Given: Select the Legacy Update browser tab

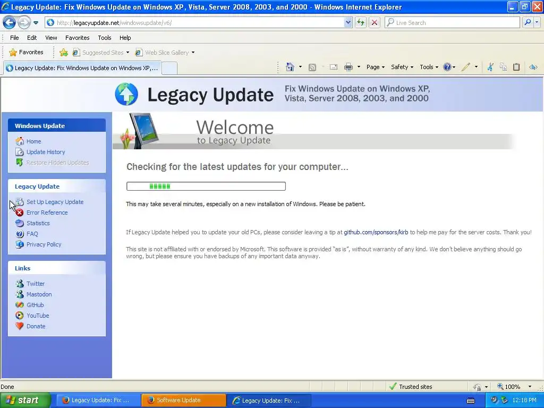Looking at the screenshot, I should point(82,68).
